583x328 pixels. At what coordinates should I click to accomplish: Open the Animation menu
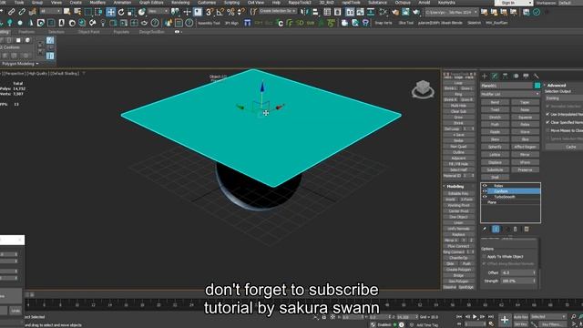tap(122, 3)
